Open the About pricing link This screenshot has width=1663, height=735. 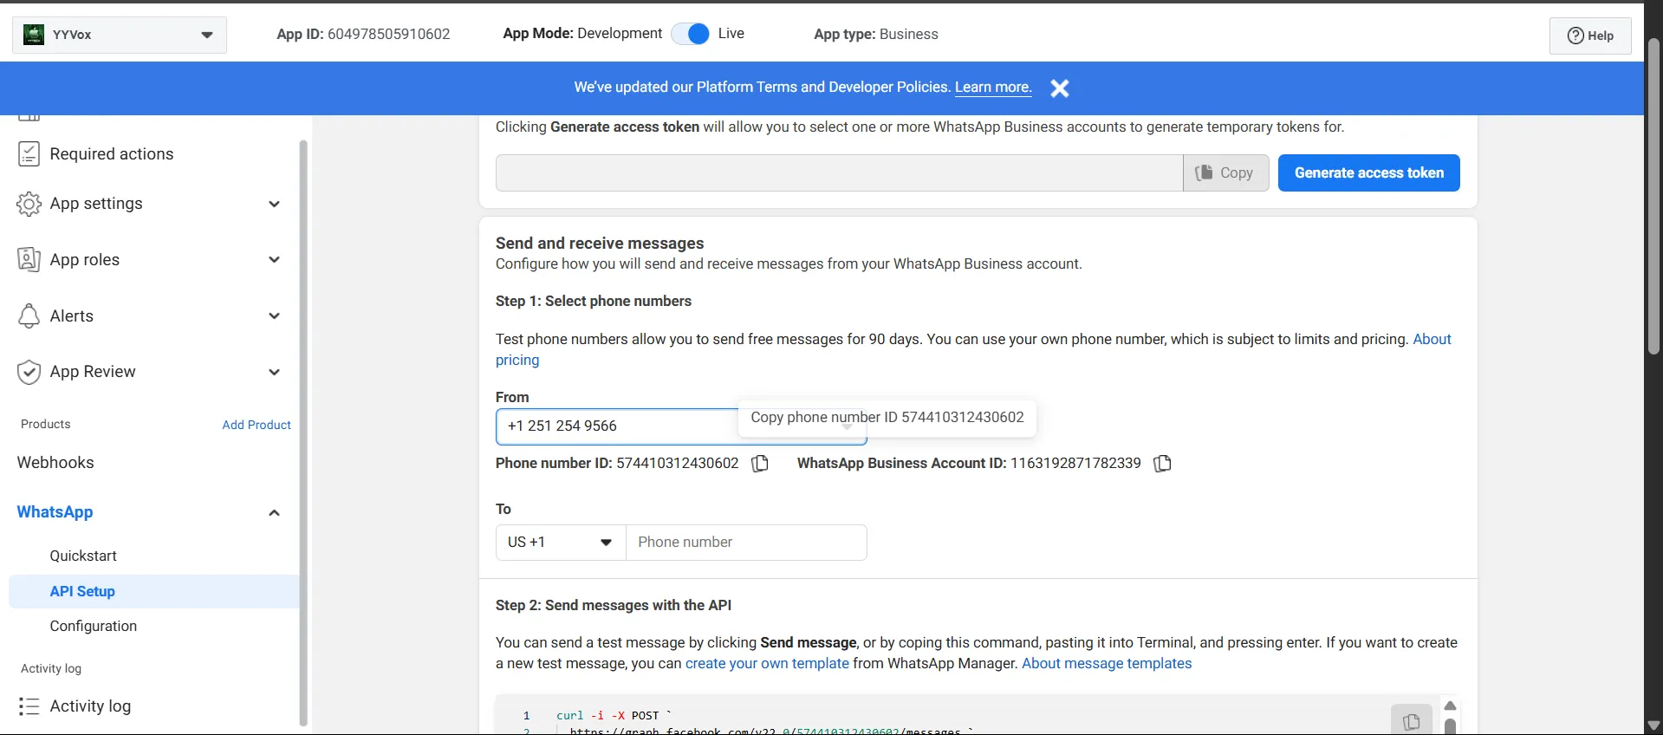coord(1432,340)
